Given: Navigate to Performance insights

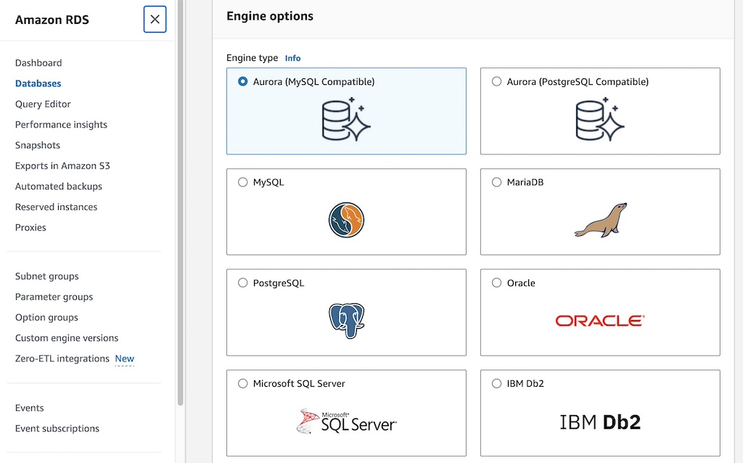Looking at the screenshot, I should pyautogui.click(x=61, y=125).
